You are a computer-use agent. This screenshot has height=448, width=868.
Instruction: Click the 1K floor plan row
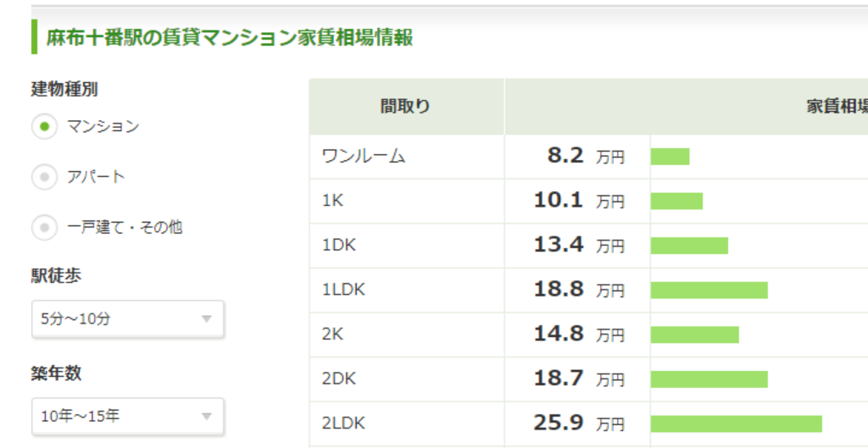click(331, 201)
